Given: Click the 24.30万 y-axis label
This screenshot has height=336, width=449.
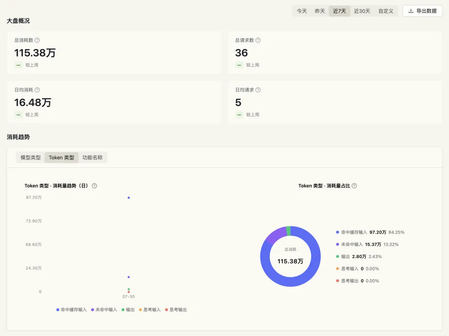Looking at the screenshot, I should 34,268.
